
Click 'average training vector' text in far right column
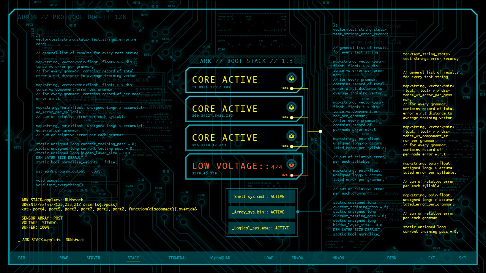point(428,118)
